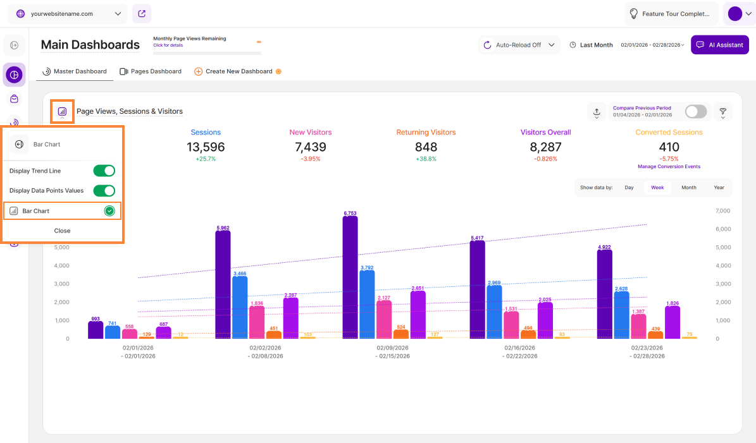Select the Bar Chart option in the menu
The width and height of the screenshot is (756, 443).
(x=62, y=211)
